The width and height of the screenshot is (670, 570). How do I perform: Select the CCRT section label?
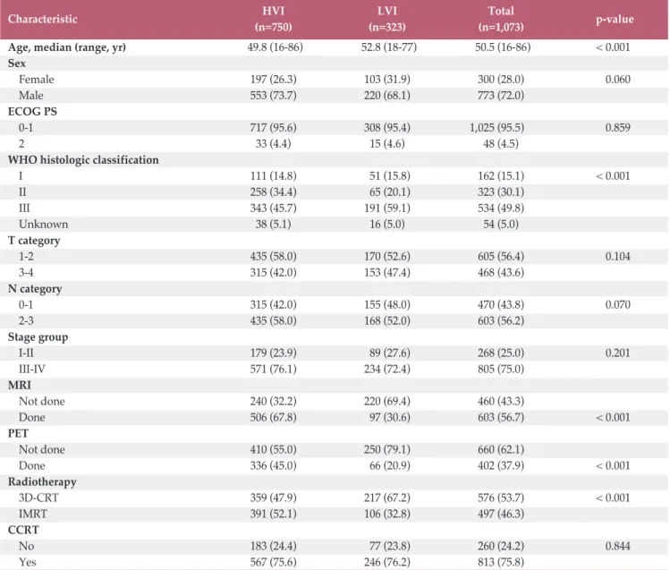pyautogui.click(x=23, y=531)
